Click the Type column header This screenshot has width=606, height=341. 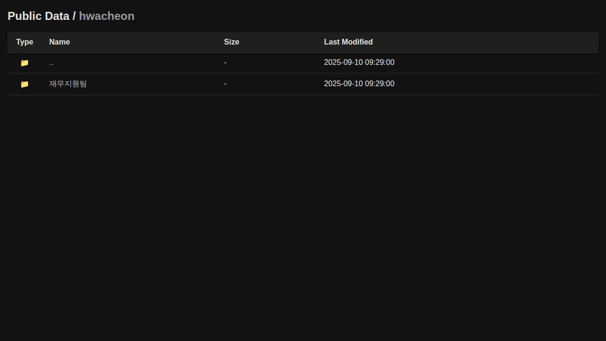[x=25, y=42]
